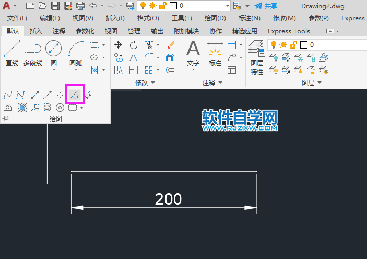Click layer color swatch in ribbon layer list

point(303,44)
